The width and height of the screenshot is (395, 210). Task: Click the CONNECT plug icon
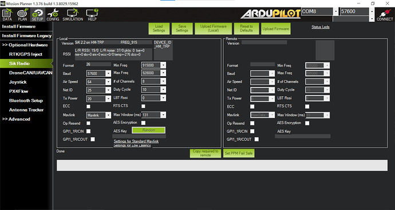(x=385, y=15)
